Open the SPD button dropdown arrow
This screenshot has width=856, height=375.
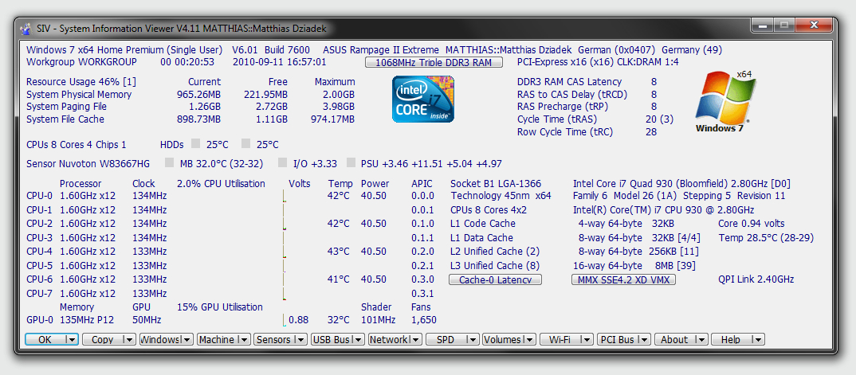coord(473,340)
